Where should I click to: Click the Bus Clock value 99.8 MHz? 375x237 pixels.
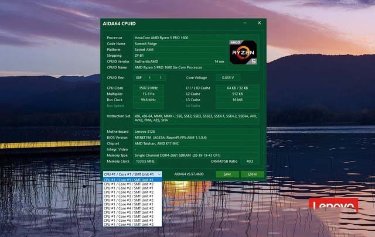coord(148,100)
